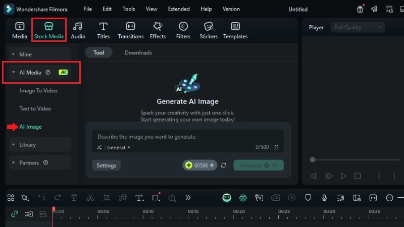
Task: Open the Audio library tab
Action: pyautogui.click(x=78, y=31)
